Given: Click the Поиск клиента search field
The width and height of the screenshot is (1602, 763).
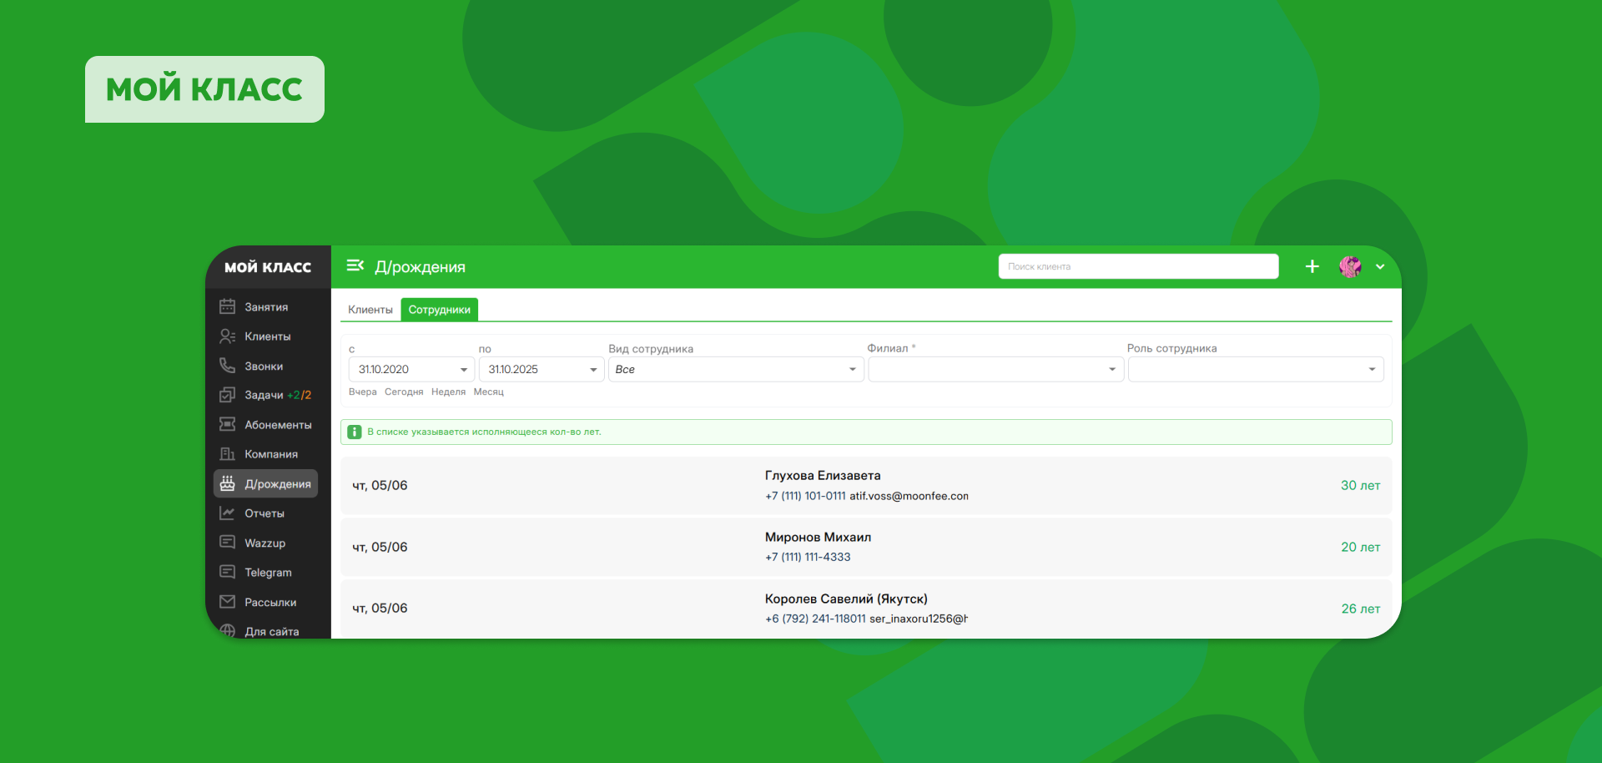Looking at the screenshot, I should tap(1138, 265).
